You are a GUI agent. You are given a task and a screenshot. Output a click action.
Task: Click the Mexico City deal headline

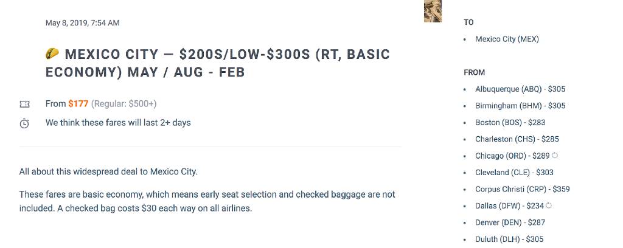pyautogui.click(x=218, y=63)
